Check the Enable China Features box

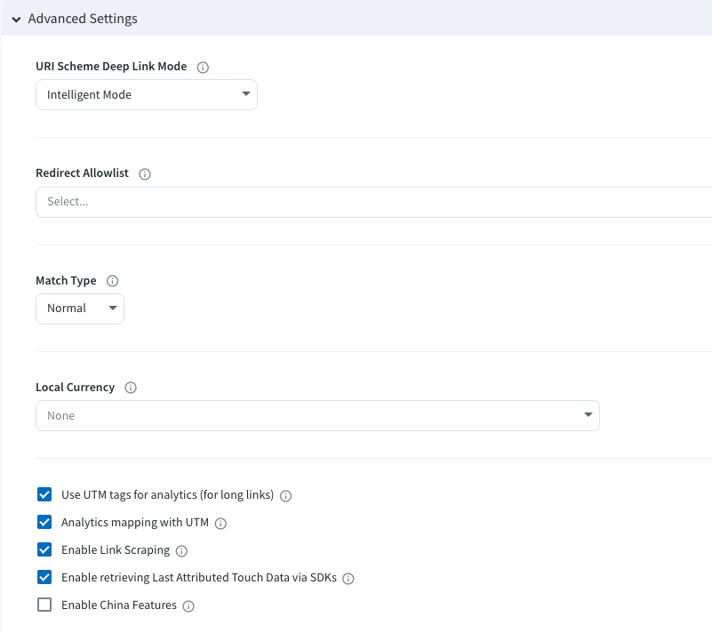[44, 605]
